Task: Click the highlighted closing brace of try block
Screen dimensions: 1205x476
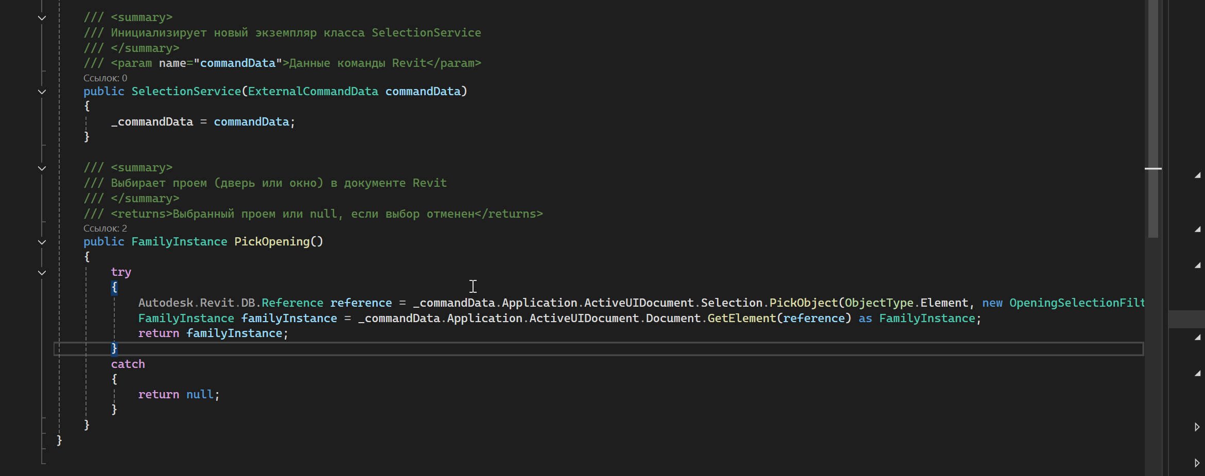Action: tap(114, 349)
